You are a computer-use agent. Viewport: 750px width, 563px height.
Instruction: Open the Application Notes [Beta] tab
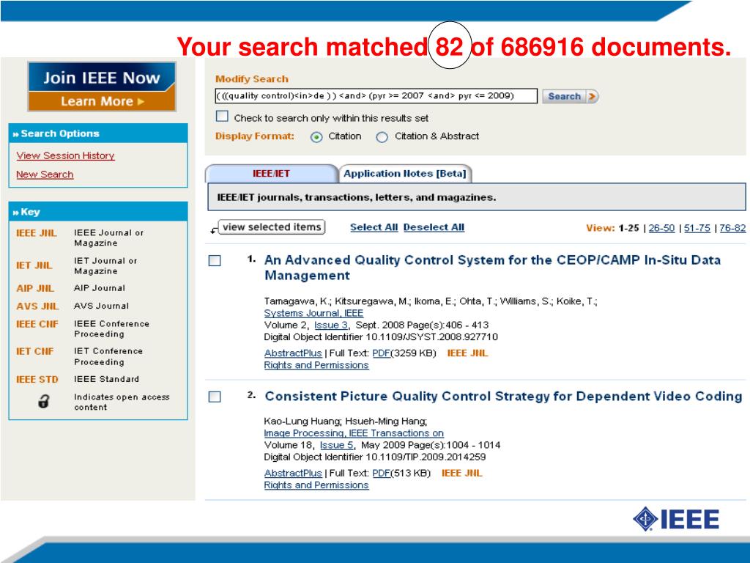coord(404,173)
